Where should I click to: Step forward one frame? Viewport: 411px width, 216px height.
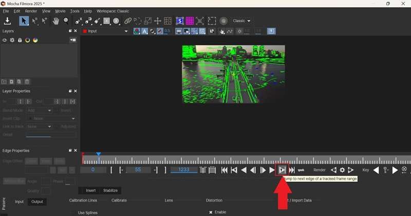click(x=263, y=170)
